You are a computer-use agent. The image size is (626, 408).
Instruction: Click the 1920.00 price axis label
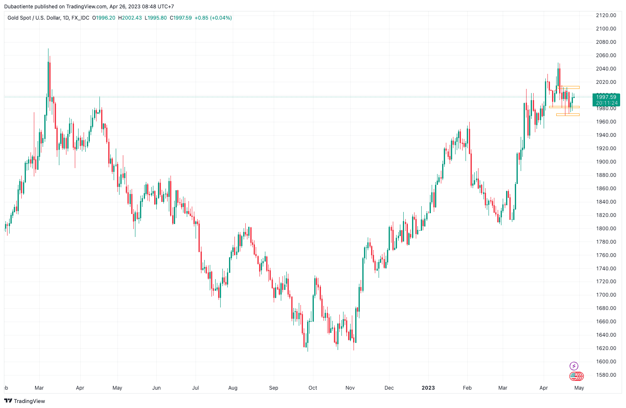(x=606, y=149)
